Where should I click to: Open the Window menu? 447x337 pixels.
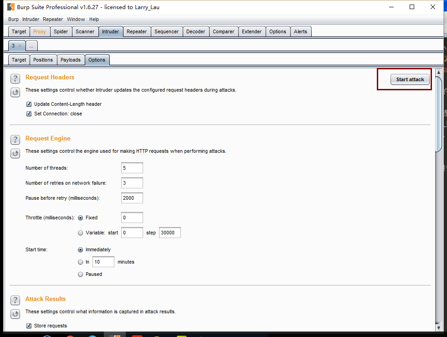[76, 19]
